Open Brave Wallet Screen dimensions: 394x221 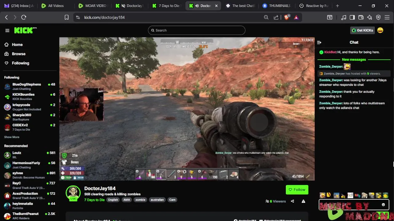click(x=361, y=17)
